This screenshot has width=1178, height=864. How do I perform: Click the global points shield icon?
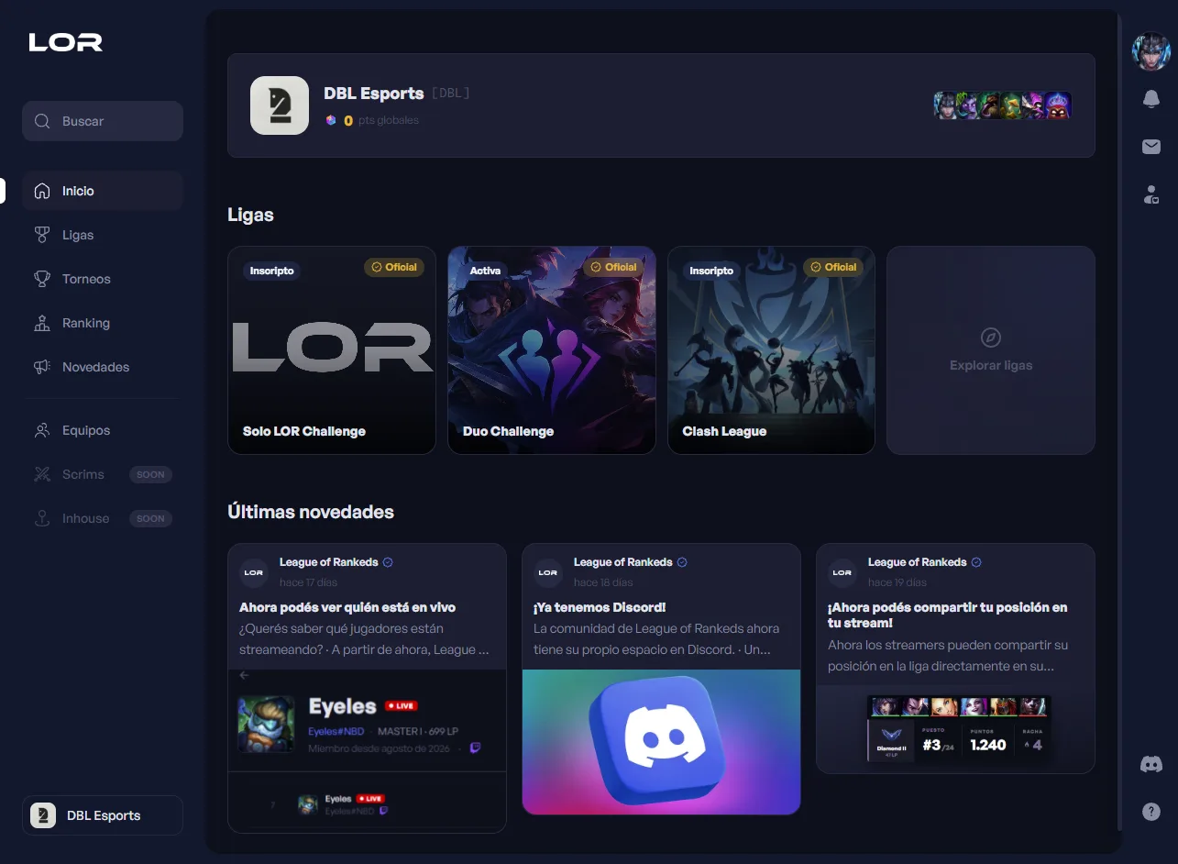click(331, 120)
